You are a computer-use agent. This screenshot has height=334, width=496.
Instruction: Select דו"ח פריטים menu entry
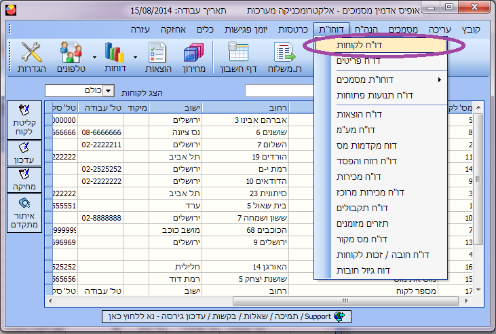click(x=381, y=61)
